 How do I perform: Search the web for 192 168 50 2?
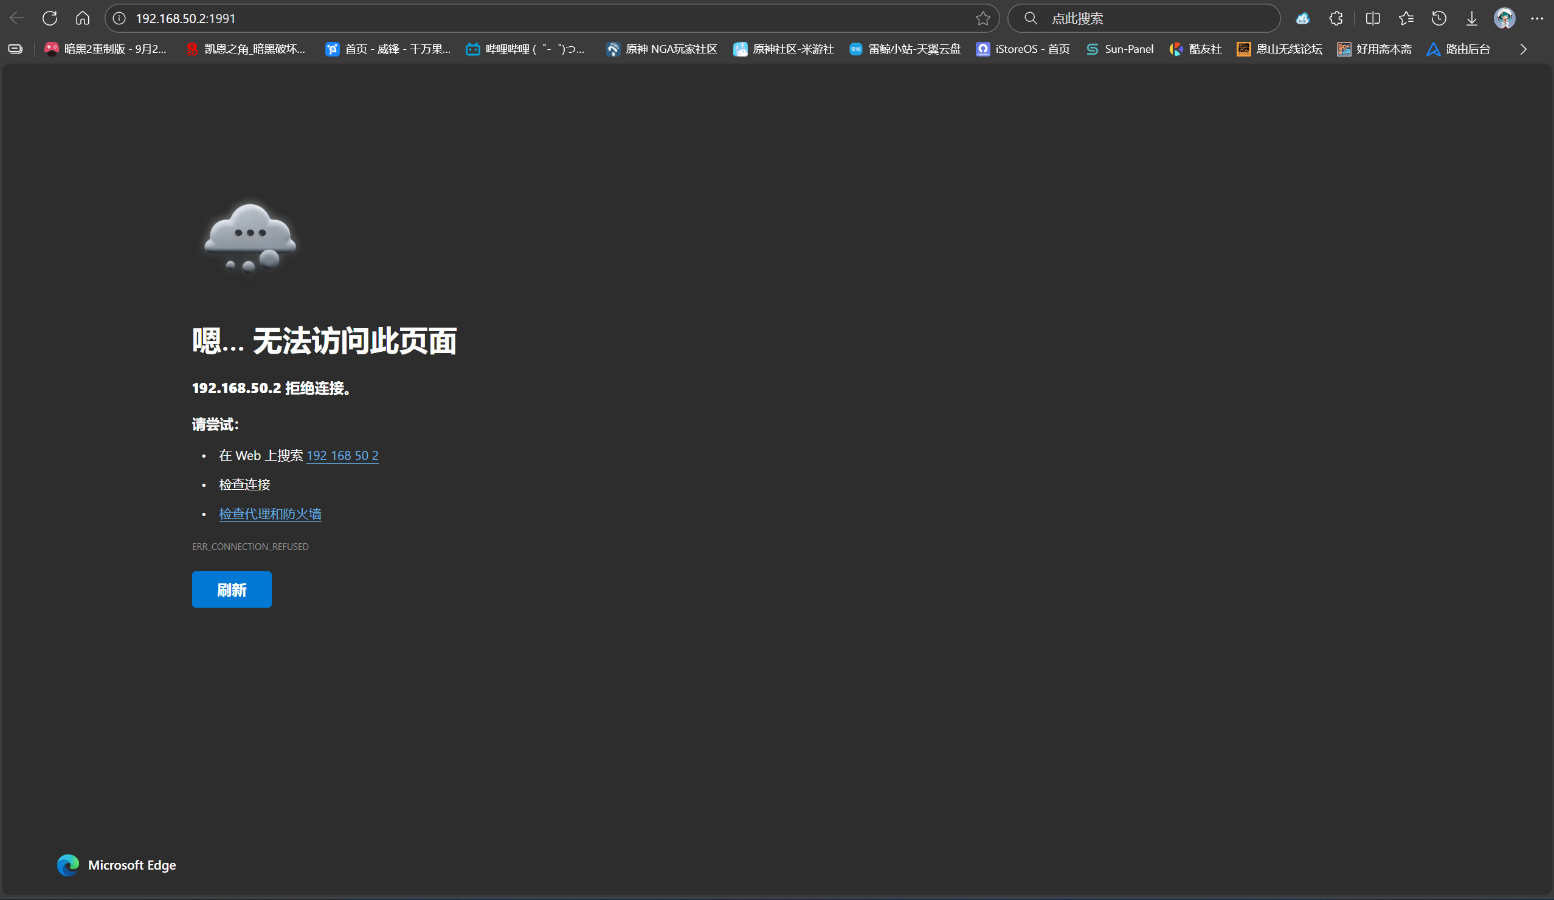(x=342, y=456)
